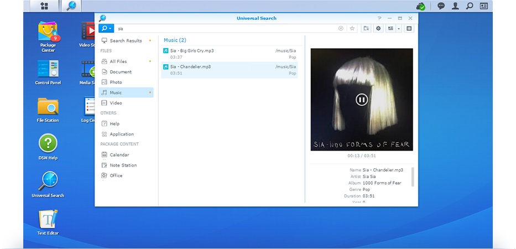The width and height of the screenshot is (516, 249).
Task: Open File Station desktop icon
Action: tap(48, 110)
